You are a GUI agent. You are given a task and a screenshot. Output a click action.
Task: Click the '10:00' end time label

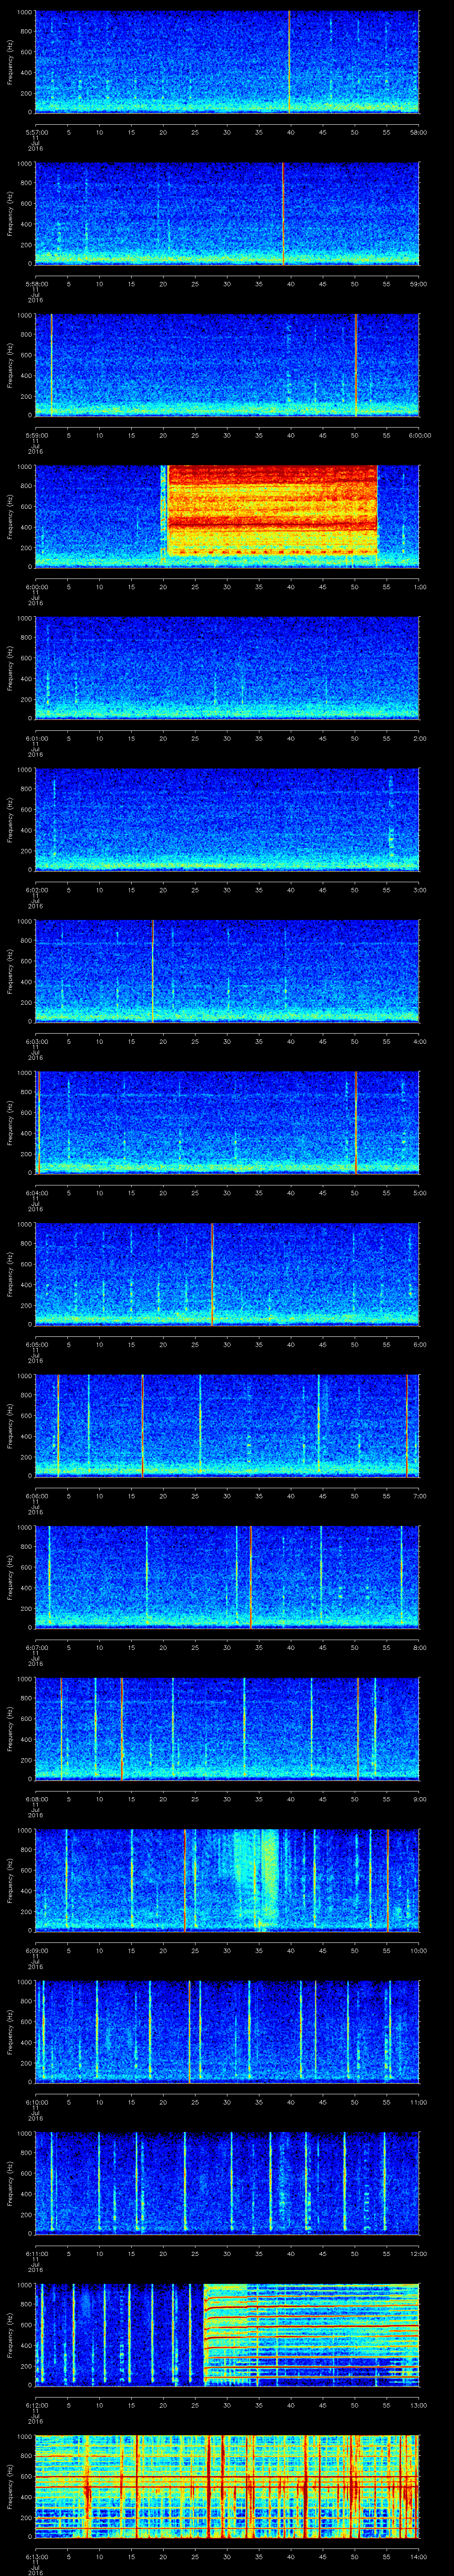pyautogui.click(x=418, y=1949)
